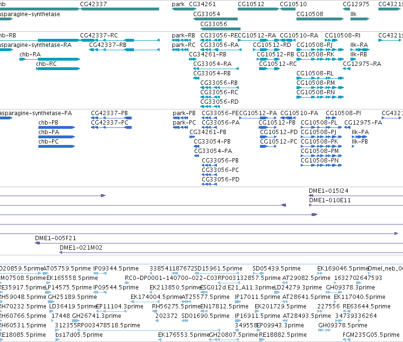Viewport: 403px width, 342px height.
Task: Click the Ilk-RB transcript label
Action: point(358,54)
